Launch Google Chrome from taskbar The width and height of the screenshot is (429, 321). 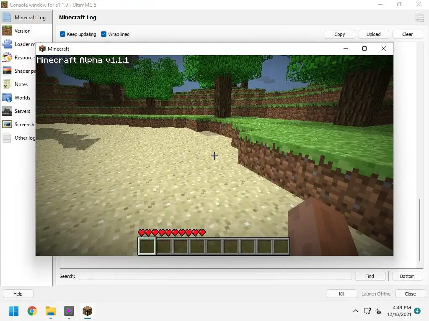point(32,311)
